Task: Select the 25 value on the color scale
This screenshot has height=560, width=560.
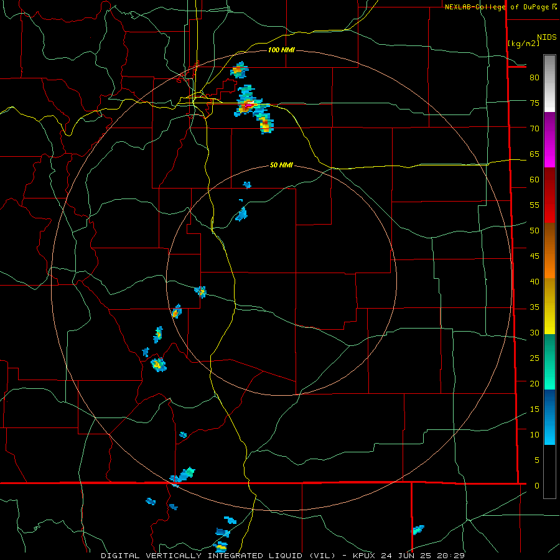Action: click(x=534, y=358)
